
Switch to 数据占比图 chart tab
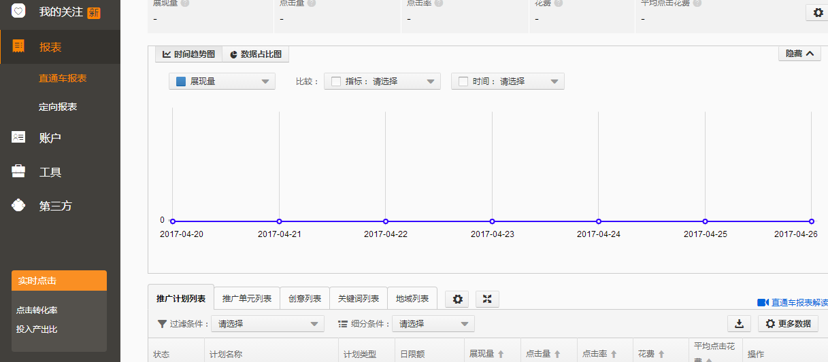pos(256,54)
